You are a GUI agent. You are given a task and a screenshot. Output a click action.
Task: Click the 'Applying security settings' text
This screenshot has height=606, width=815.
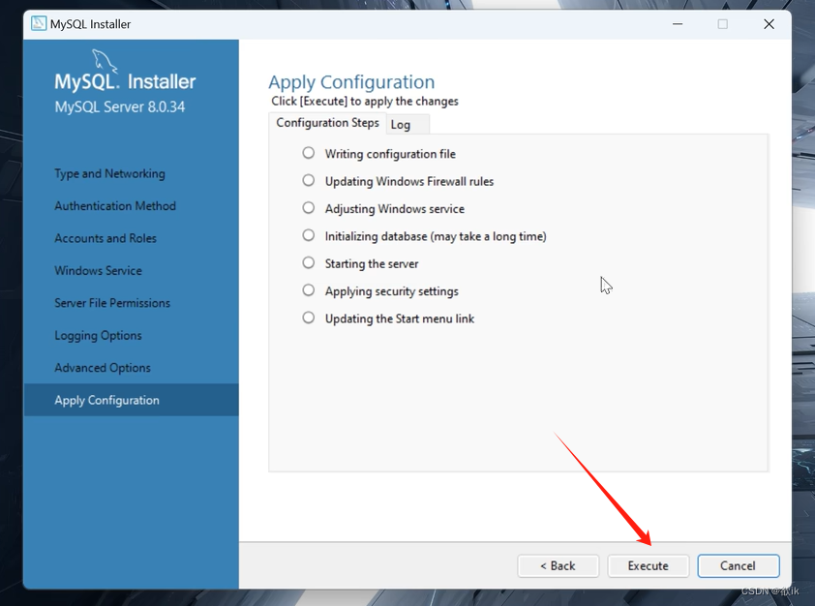(391, 291)
